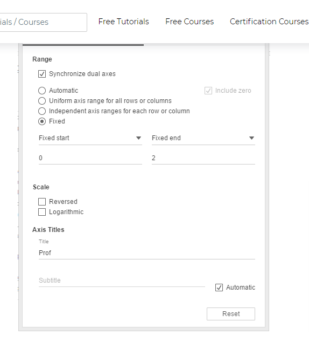Click the Fixed start dropdown arrow

pyautogui.click(x=138, y=138)
